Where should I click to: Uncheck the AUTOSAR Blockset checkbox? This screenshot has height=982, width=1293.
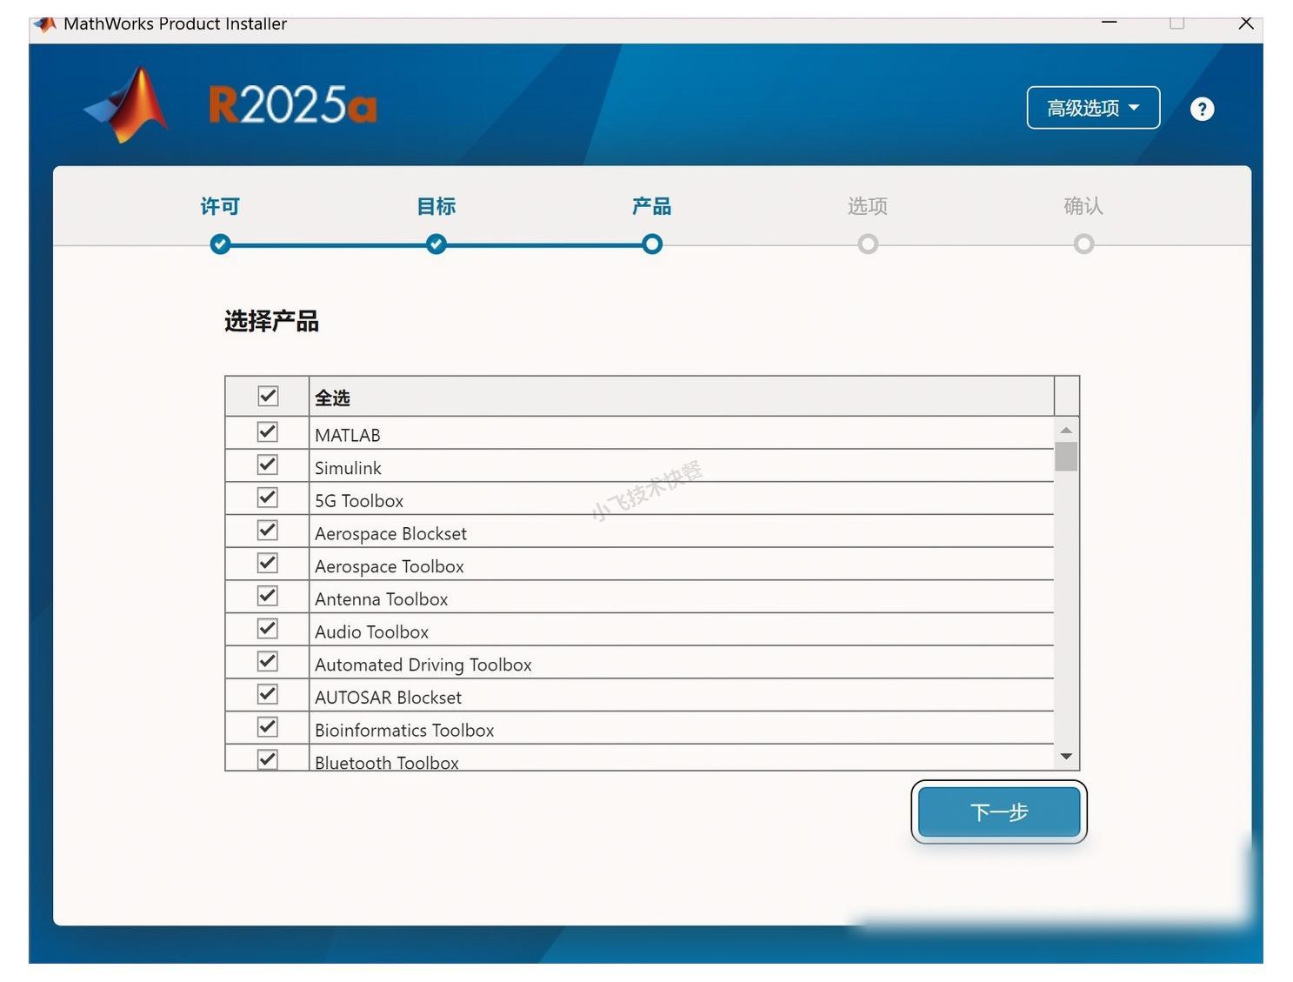coord(268,694)
